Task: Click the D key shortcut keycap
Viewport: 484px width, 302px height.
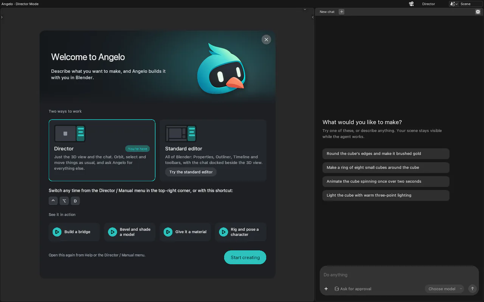Action: tap(75, 201)
